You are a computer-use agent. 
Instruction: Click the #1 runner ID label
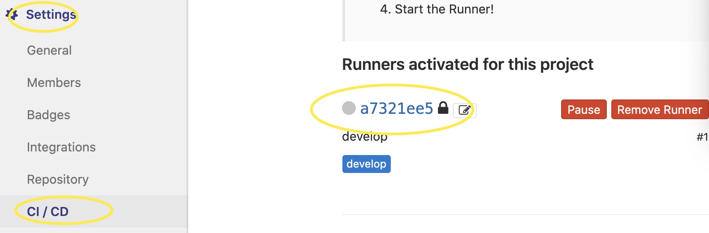pos(702,137)
